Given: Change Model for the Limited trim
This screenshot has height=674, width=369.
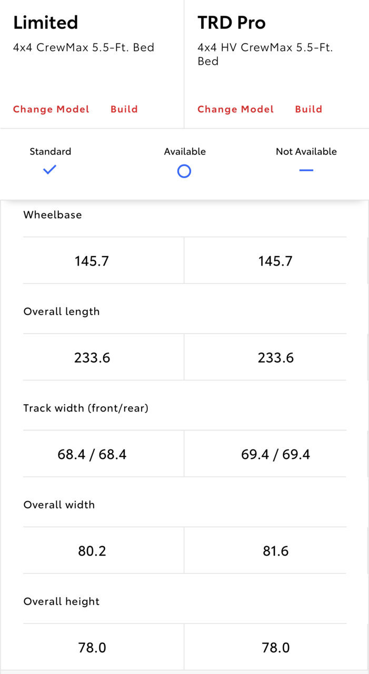Looking at the screenshot, I should [51, 109].
